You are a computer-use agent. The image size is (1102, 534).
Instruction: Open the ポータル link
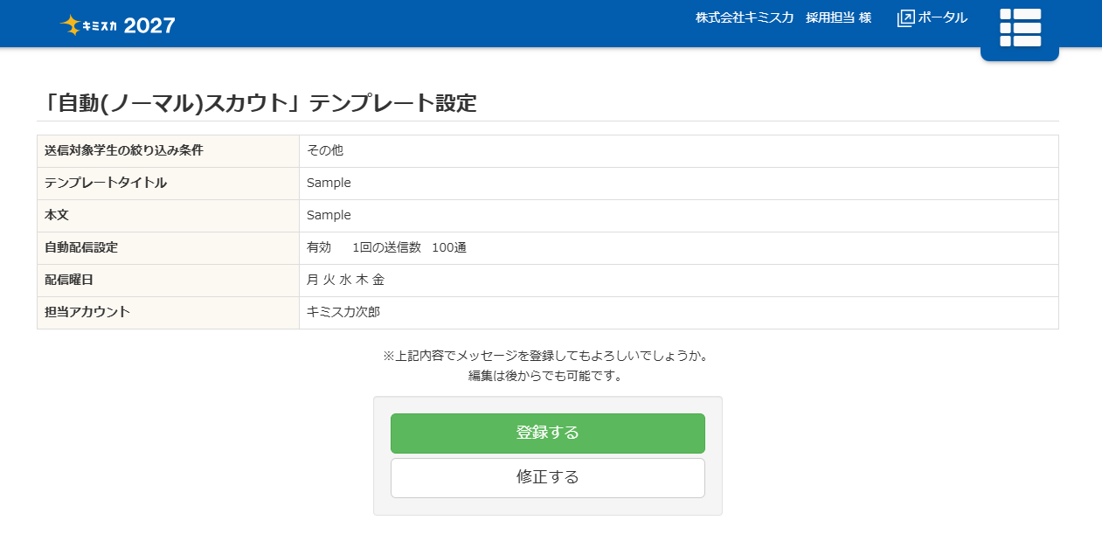tap(942, 17)
